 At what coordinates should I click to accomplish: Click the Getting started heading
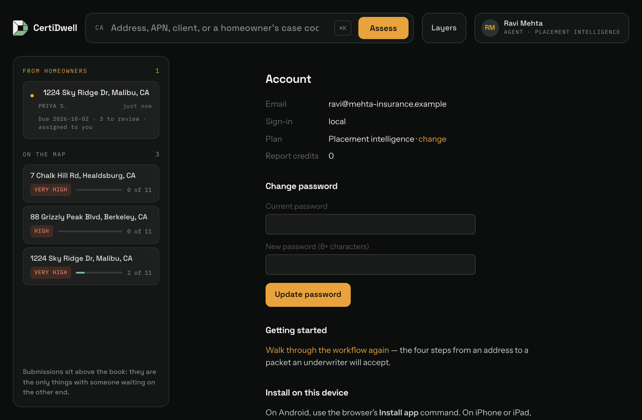(296, 330)
